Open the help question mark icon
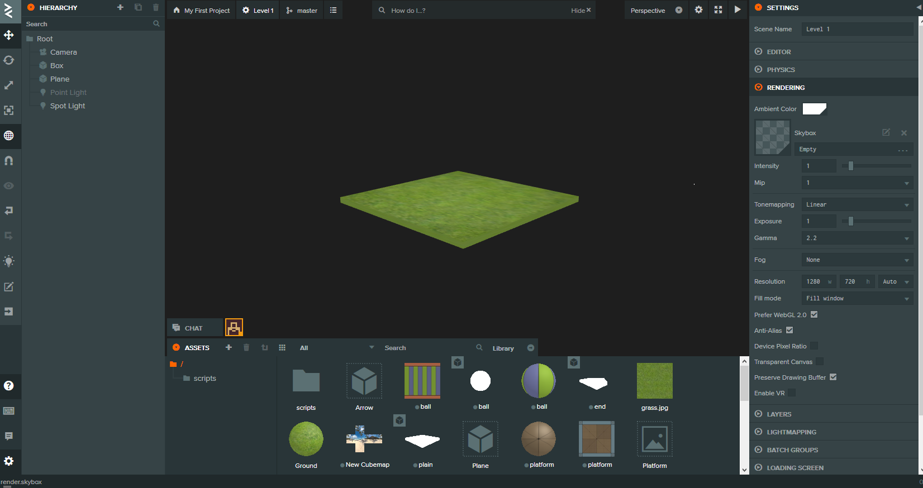Screen dimensions: 923x488 (x=9, y=386)
